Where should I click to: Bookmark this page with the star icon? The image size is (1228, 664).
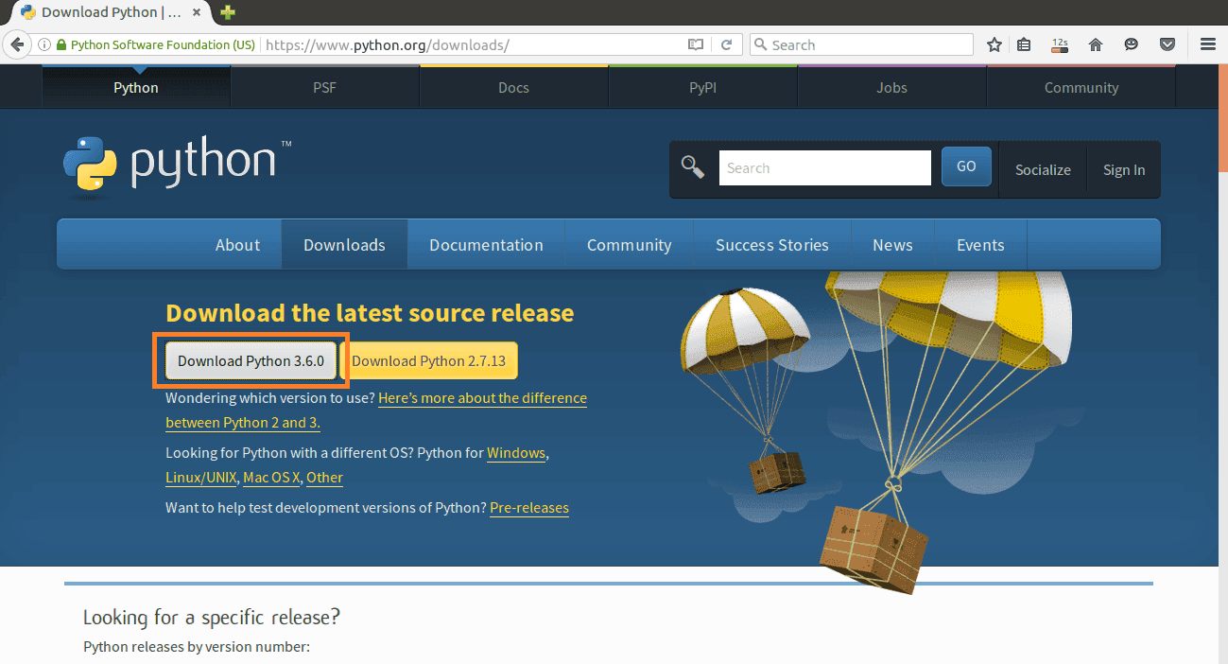(994, 44)
